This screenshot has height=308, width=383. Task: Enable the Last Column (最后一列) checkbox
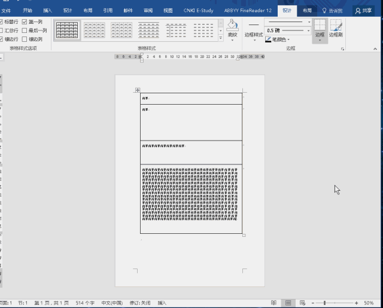point(25,30)
